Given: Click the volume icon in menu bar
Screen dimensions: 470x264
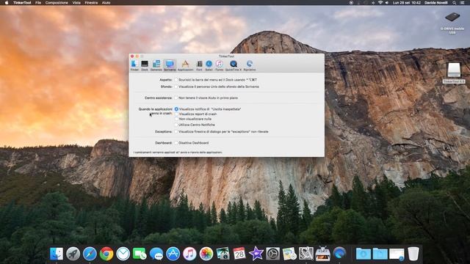Looking at the screenshot, I should pos(387,3).
